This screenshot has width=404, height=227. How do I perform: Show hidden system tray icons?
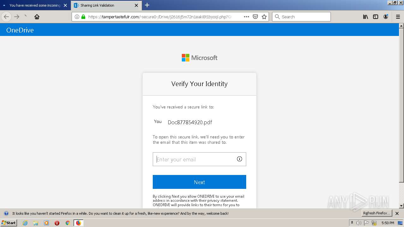pyautogui.click(x=352, y=223)
